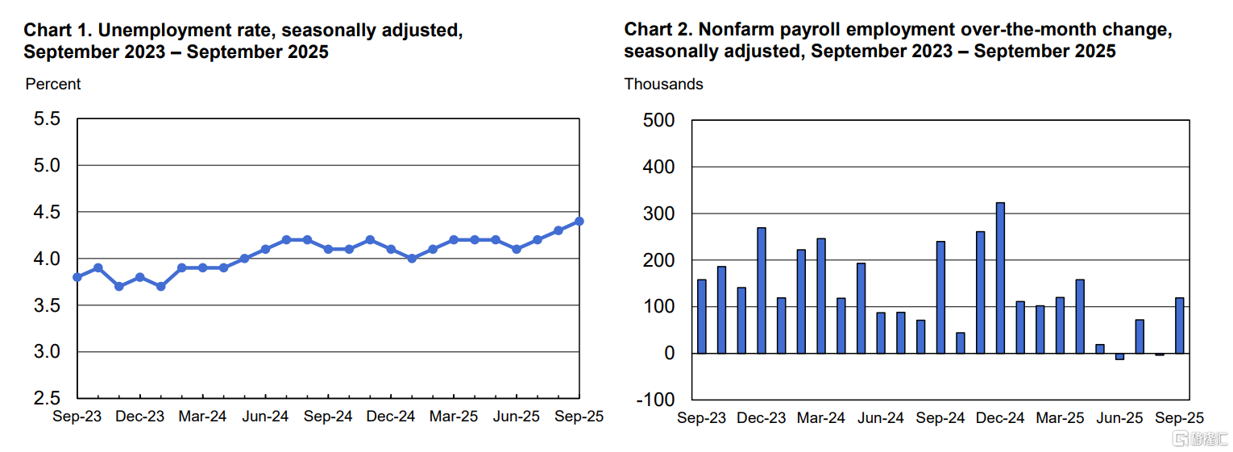This screenshot has height=452, width=1233.
Task: Click the last bar above Sep-25
Action: click(1180, 326)
